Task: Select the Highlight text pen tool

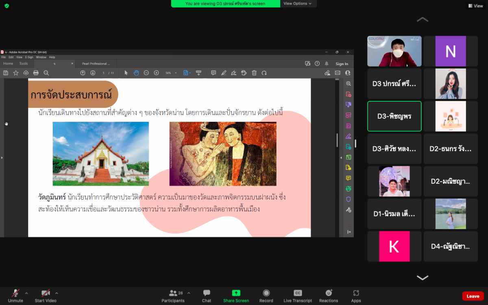Action: (x=224, y=73)
